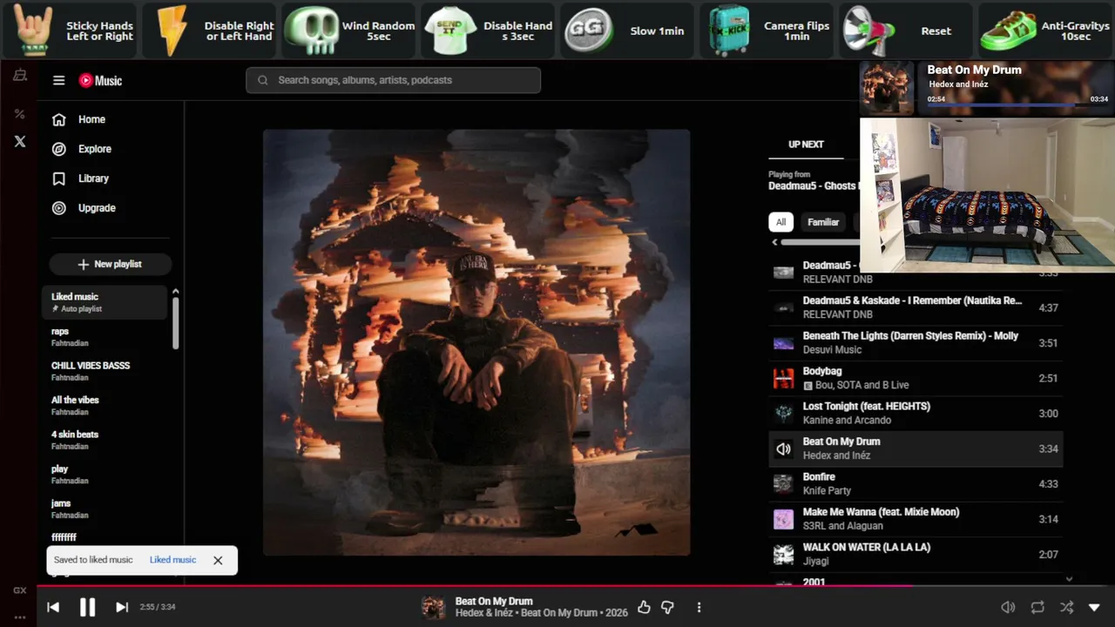The height and width of the screenshot is (627, 1115).
Task: Click the queue chips left scroll arrow
Action: point(774,242)
